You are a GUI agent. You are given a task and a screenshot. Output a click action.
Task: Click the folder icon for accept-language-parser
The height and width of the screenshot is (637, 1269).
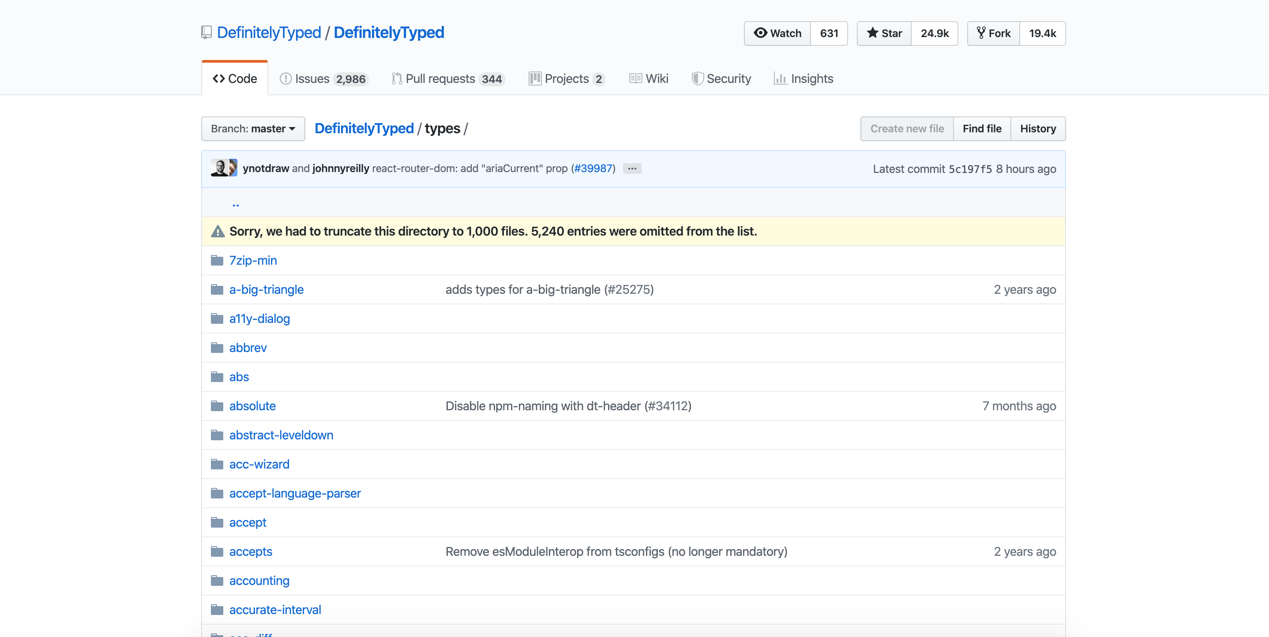click(x=217, y=493)
